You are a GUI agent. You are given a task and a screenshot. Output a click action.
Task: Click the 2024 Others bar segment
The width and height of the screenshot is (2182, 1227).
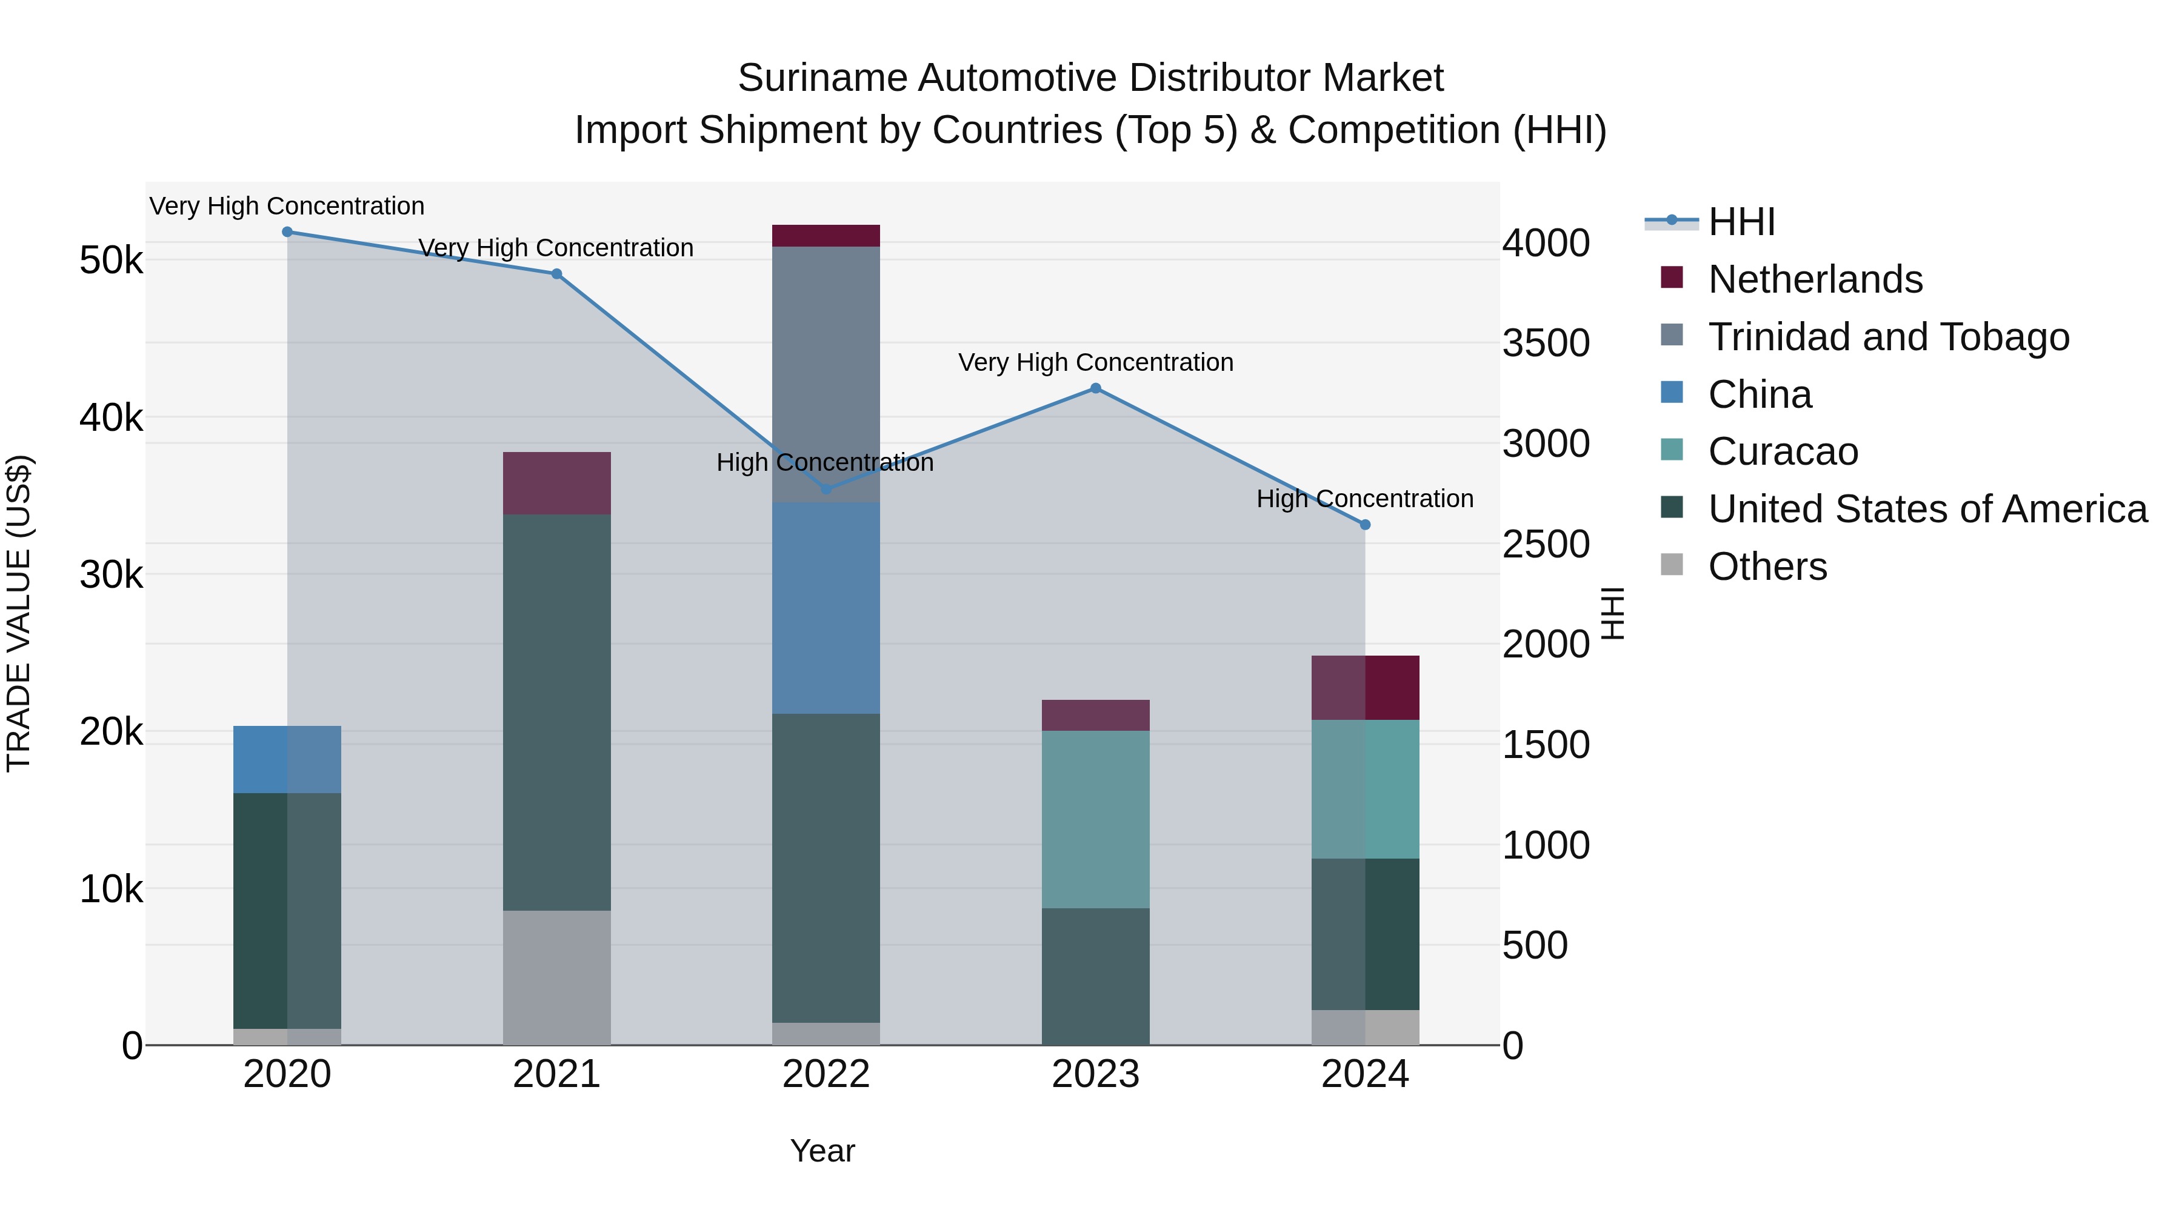pyautogui.click(x=1366, y=1028)
